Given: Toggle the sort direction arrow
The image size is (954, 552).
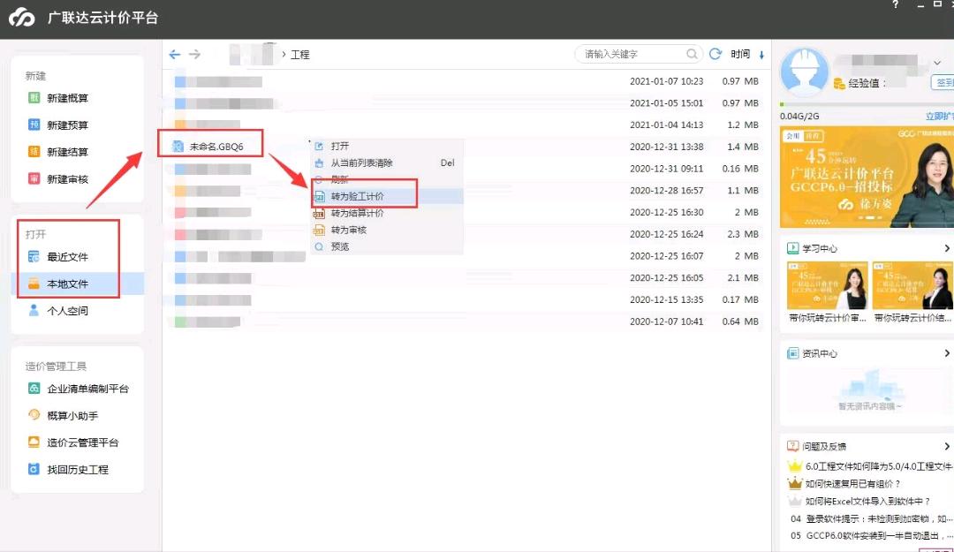Looking at the screenshot, I should [x=761, y=56].
